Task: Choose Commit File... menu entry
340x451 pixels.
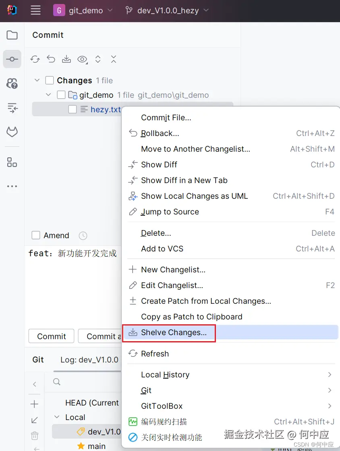Action: (x=231, y=117)
